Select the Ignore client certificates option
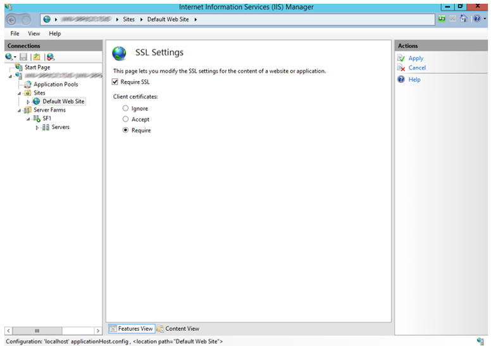 125,108
